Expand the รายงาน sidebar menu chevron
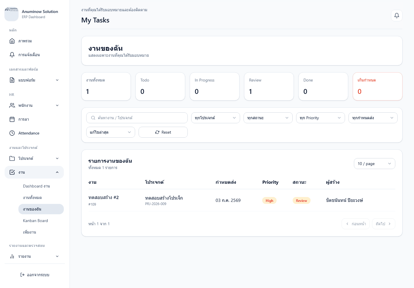Screen dimensions: 414x288 pyautogui.click(x=57, y=256)
